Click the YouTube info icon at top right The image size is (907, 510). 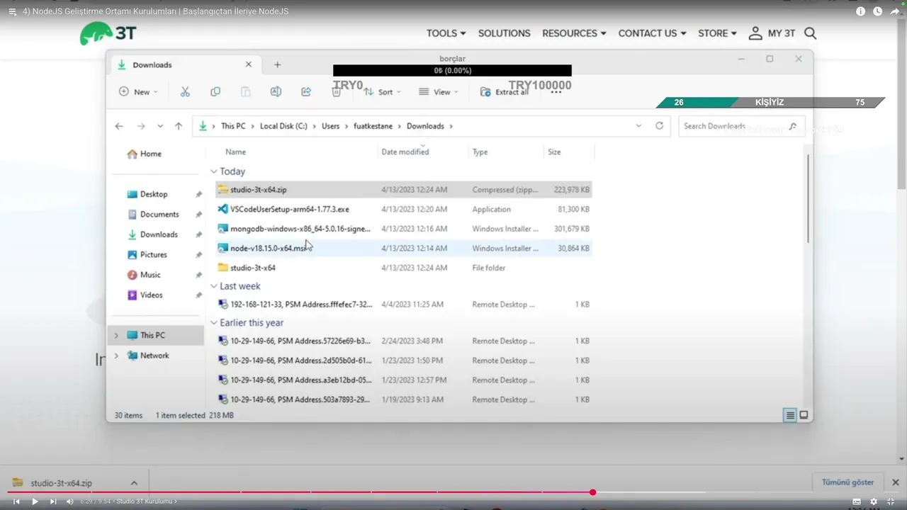[x=861, y=11]
